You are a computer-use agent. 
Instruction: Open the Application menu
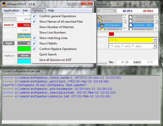pyautogui.click(x=11, y=10)
